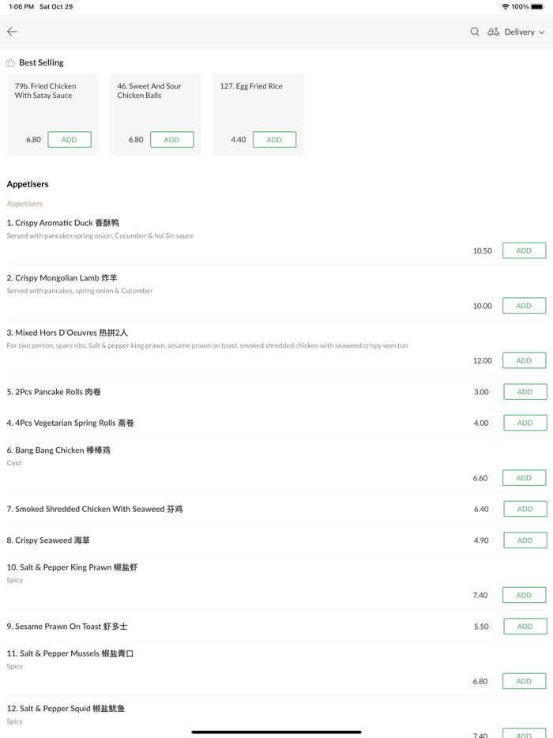Open the menu search icon
Screen dimensions: 553x738
tap(475, 32)
